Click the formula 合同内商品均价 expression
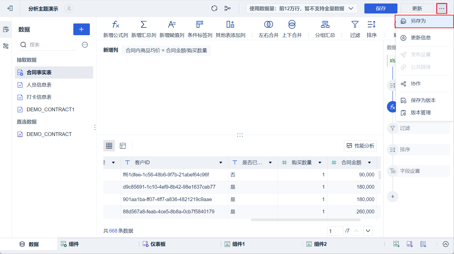Screen dimensions: 454x254 166,50
